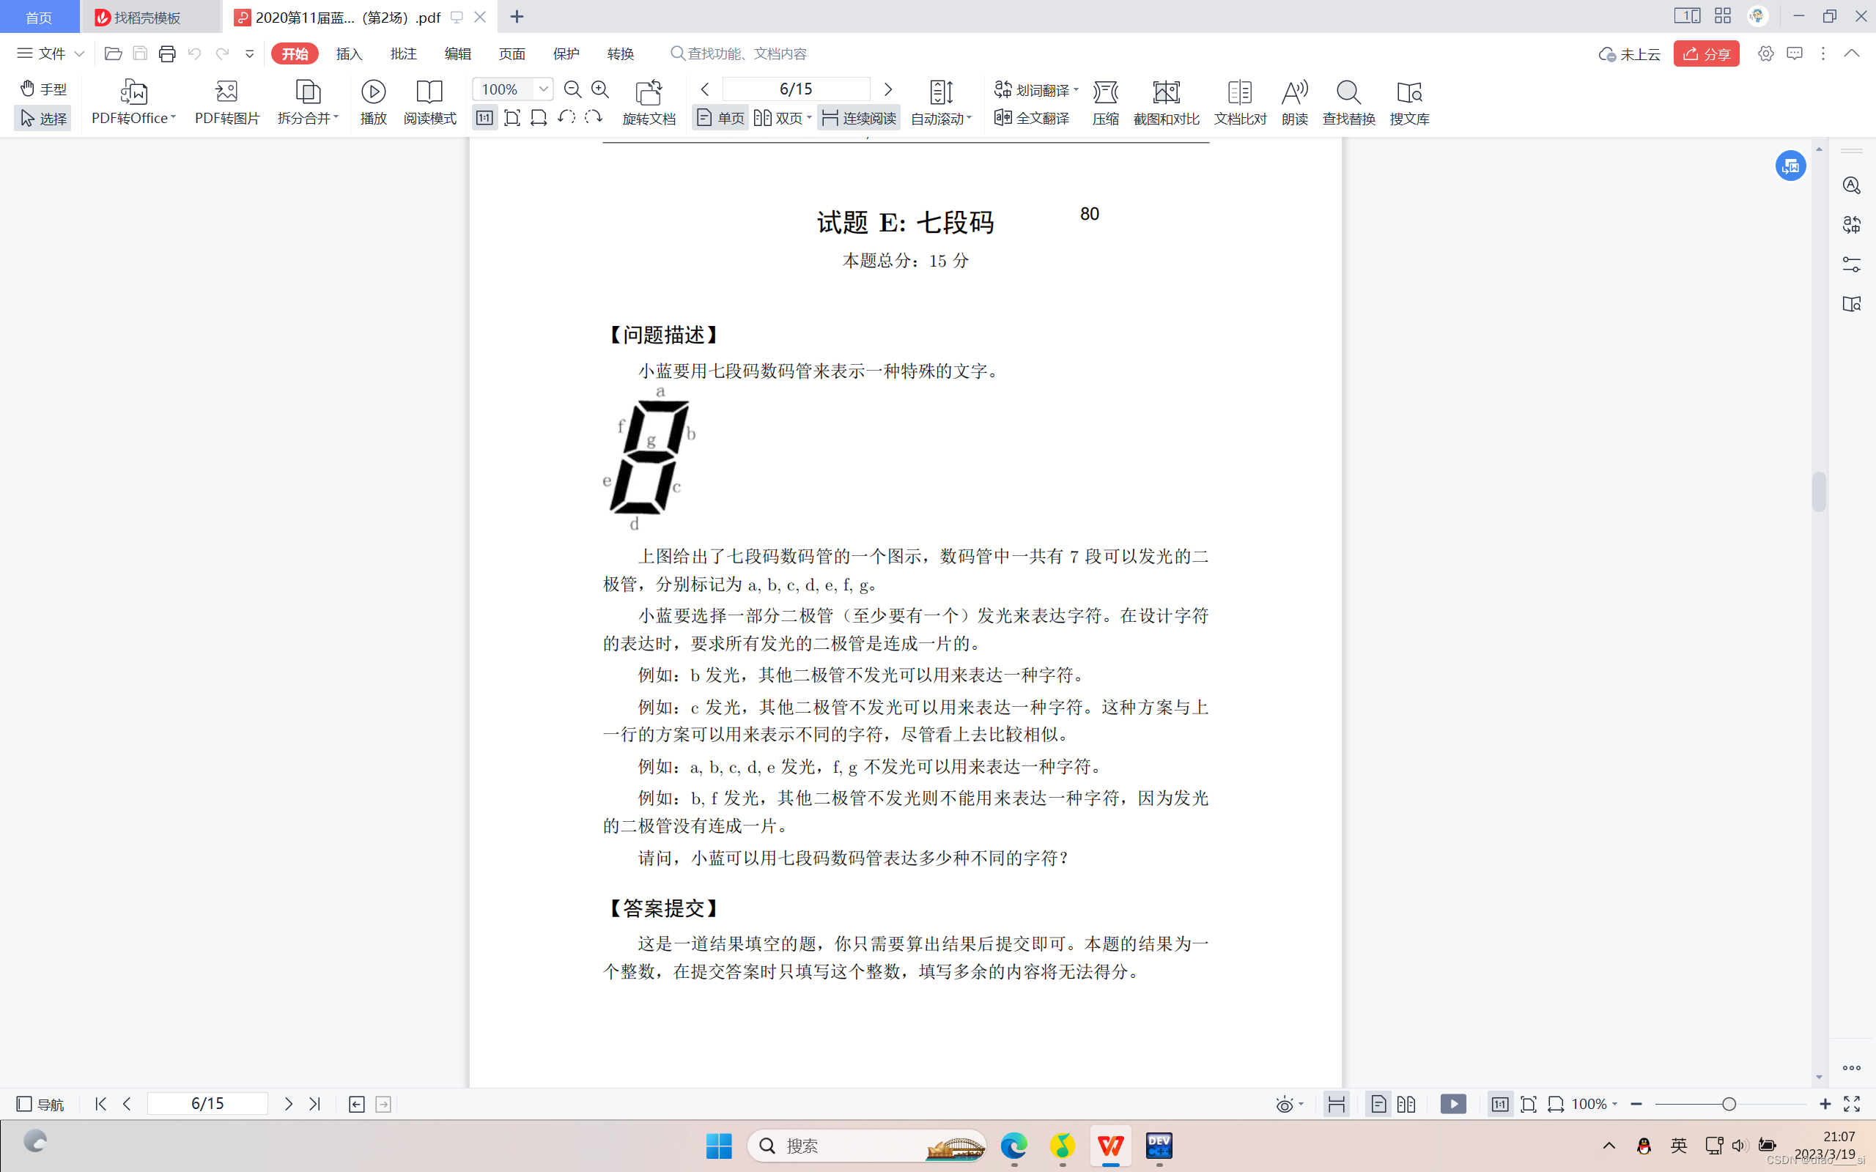Start slideshow with 播放 icon

[x=373, y=92]
